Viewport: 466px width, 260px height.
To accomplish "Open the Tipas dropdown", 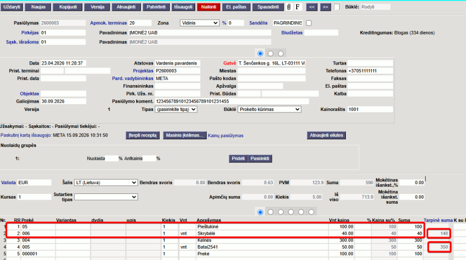I will pyautogui.click(x=176, y=109).
